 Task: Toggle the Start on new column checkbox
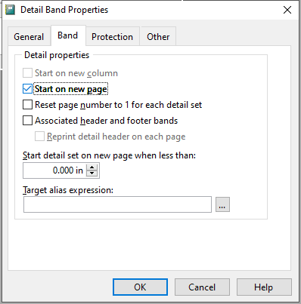pos(27,73)
